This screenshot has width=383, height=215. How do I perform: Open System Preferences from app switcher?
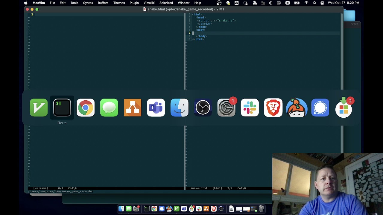tap(226, 107)
